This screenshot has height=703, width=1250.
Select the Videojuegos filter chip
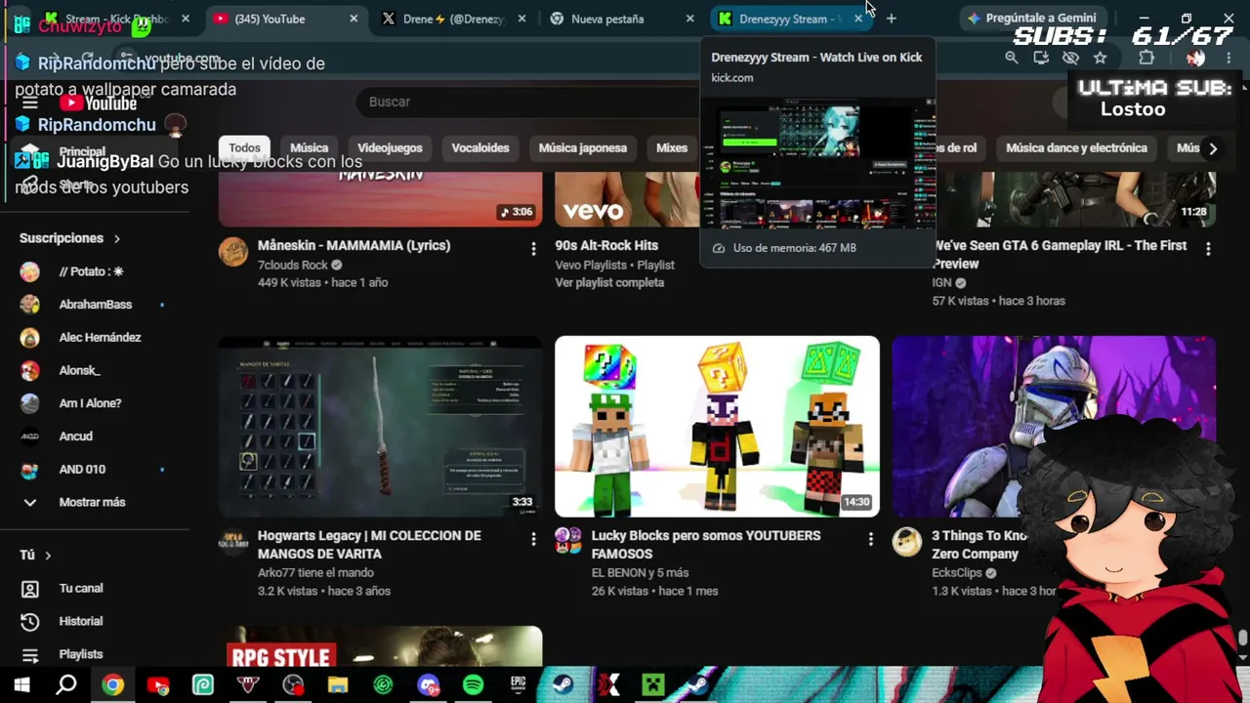[390, 148]
